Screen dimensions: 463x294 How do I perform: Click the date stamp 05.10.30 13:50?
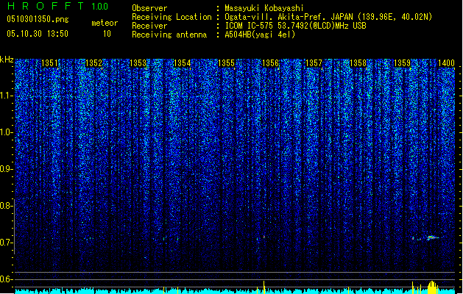(x=38, y=34)
